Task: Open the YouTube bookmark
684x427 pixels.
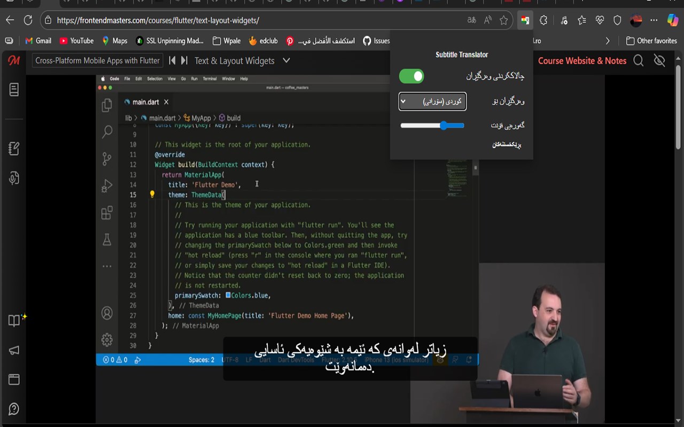Action: tap(76, 41)
